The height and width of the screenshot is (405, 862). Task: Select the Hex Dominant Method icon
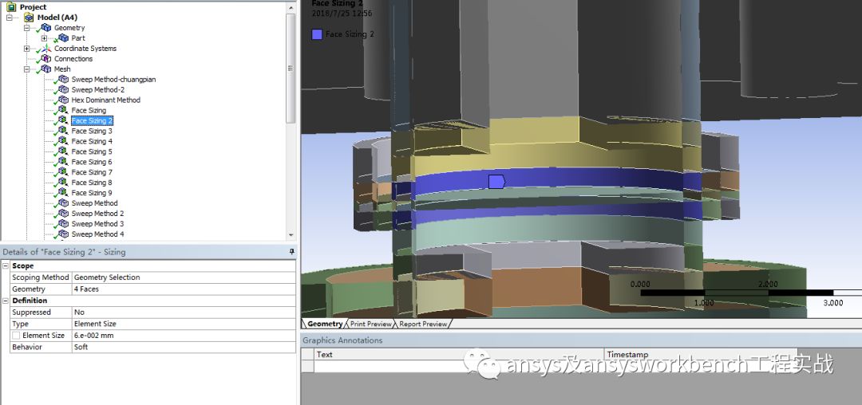coord(63,100)
